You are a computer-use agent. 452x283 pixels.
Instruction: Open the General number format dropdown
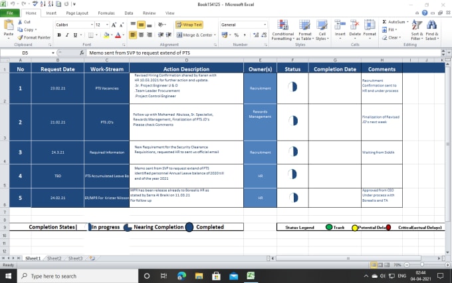click(x=265, y=25)
